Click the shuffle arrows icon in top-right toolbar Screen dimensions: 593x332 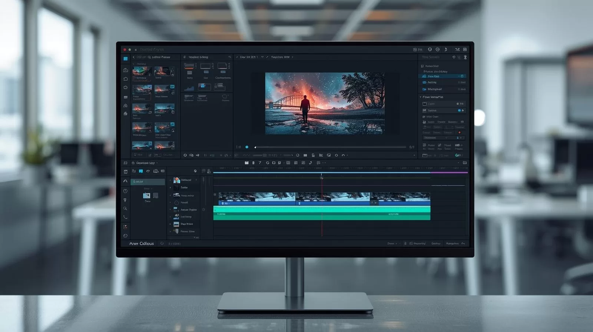pyautogui.click(x=457, y=49)
